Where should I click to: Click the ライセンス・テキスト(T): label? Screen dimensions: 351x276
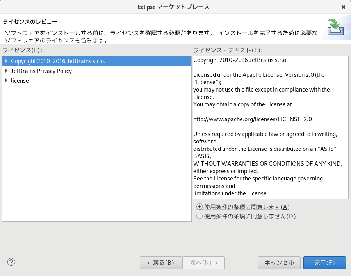point(228,50)
